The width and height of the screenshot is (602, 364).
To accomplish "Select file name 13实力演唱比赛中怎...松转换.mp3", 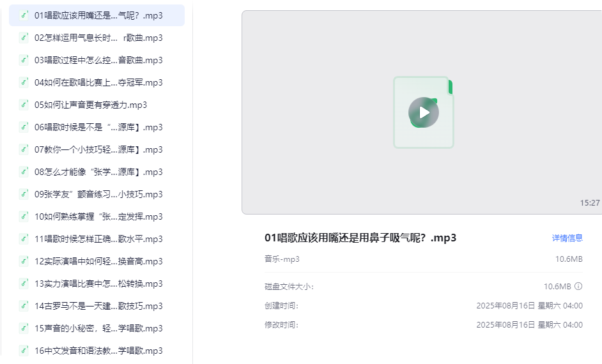I will click(98, 284).
